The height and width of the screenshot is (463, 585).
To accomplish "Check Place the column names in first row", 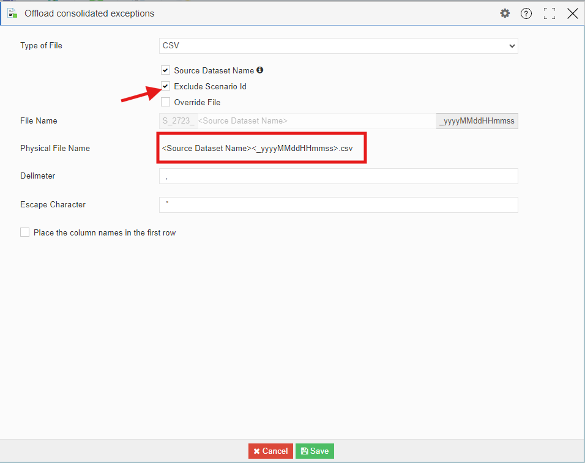I will [25, 232].
